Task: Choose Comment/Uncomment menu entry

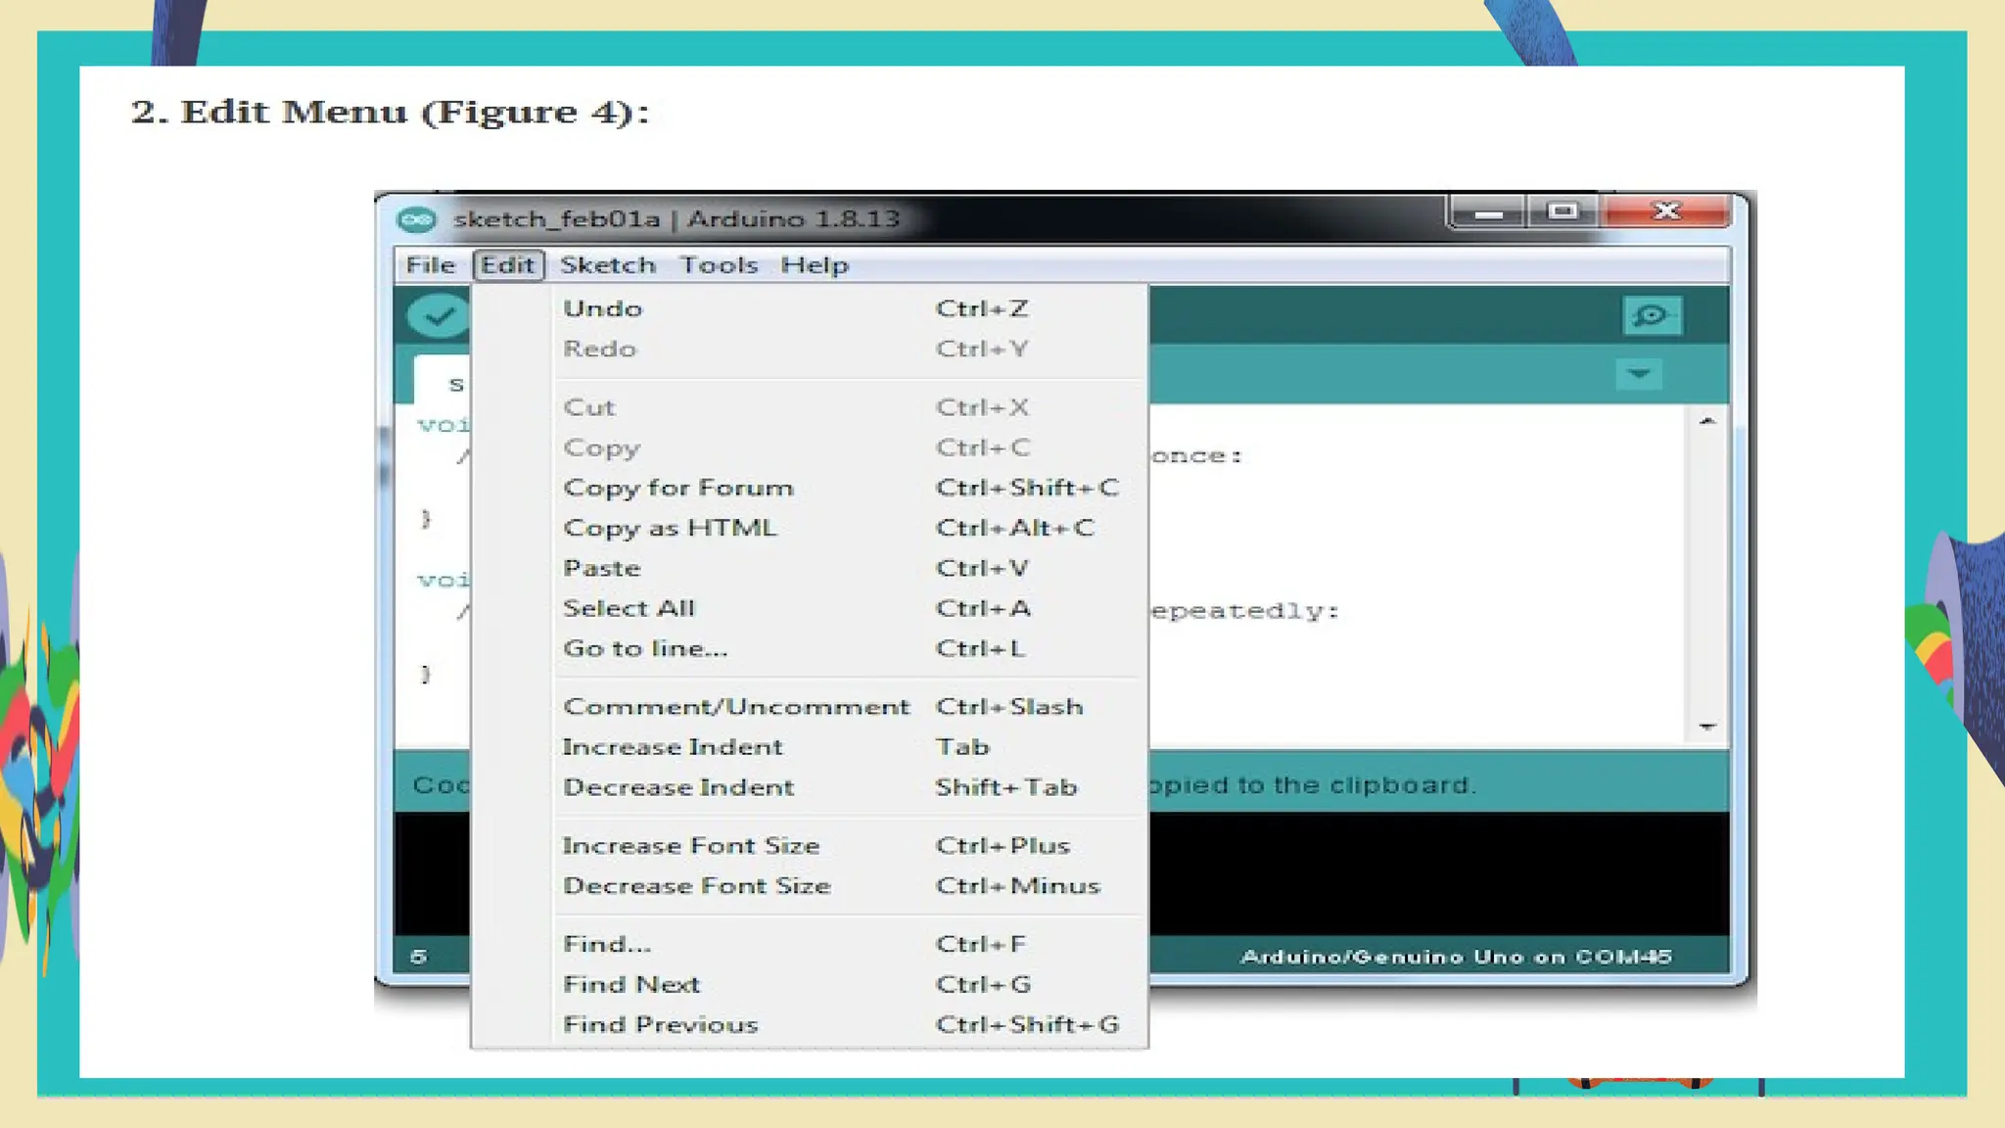Action: (735, 707)
